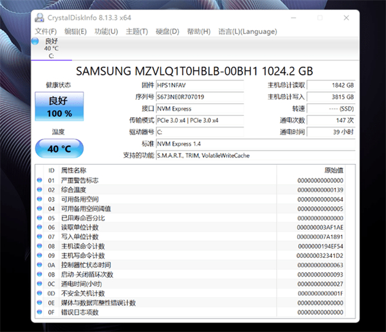The image size is (386, 332).
Task: Open the 主题(T) menu
Action: coord(136,32)
